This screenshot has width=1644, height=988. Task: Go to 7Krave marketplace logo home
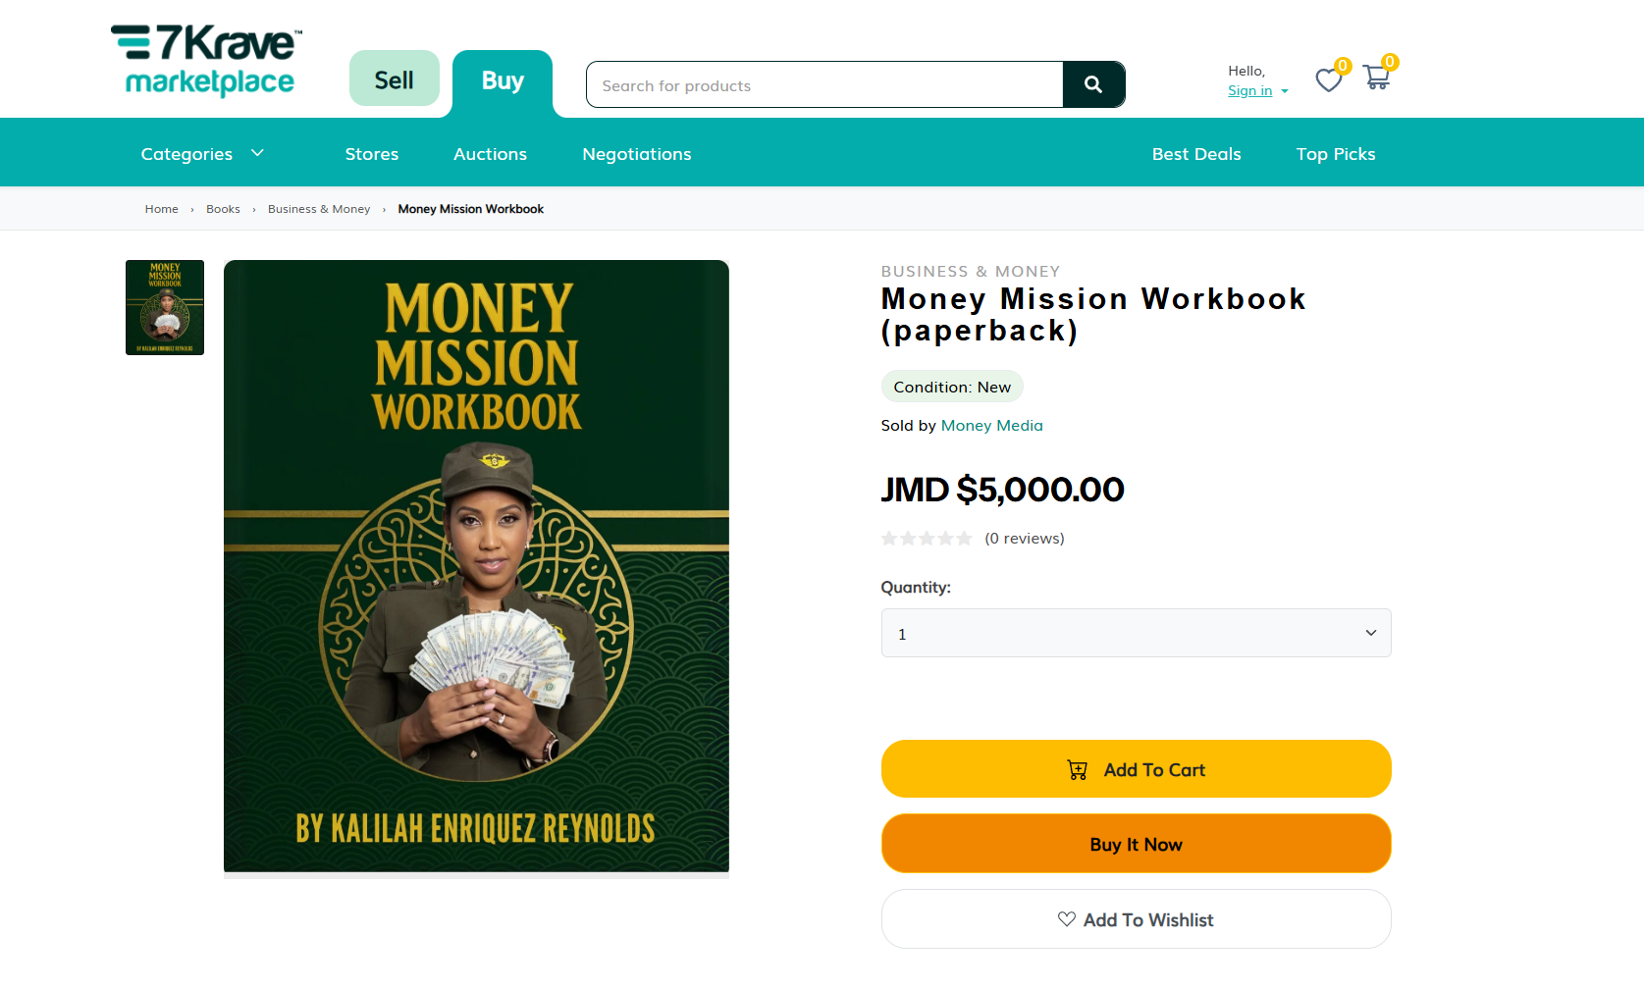[207, 61]
